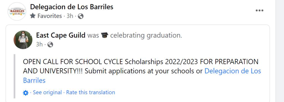Click the 'celebrating graduation' activity text

pyautogui.click(x=146, y=36)
